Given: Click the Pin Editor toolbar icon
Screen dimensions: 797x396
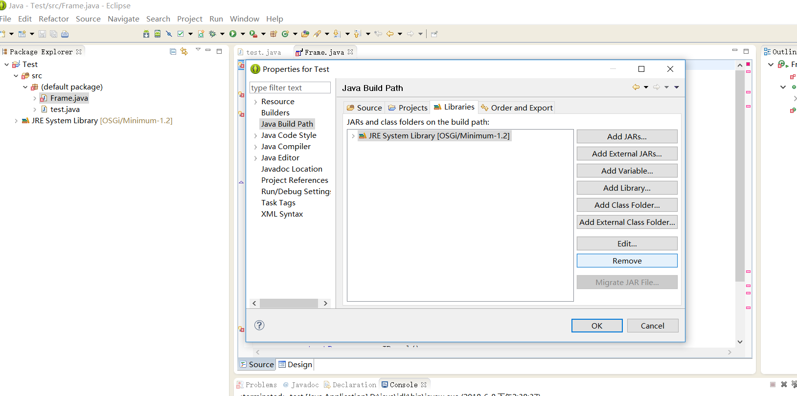Looking at the screenshot, I should [x=434, y=34].
